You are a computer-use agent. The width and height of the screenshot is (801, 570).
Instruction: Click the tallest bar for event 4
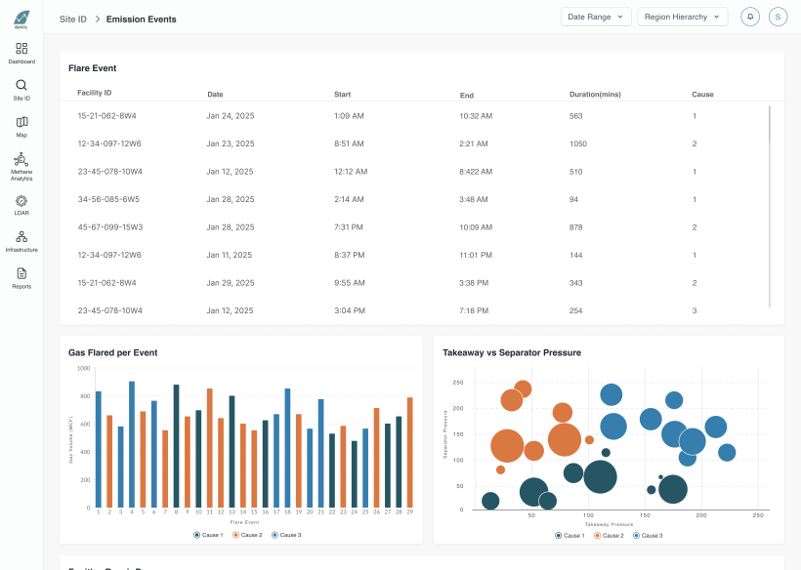[132, 444]
